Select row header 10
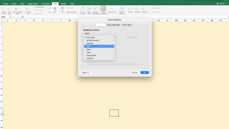Image resolution: width=229 pixels, height=129 pixels. pos(1,76)
